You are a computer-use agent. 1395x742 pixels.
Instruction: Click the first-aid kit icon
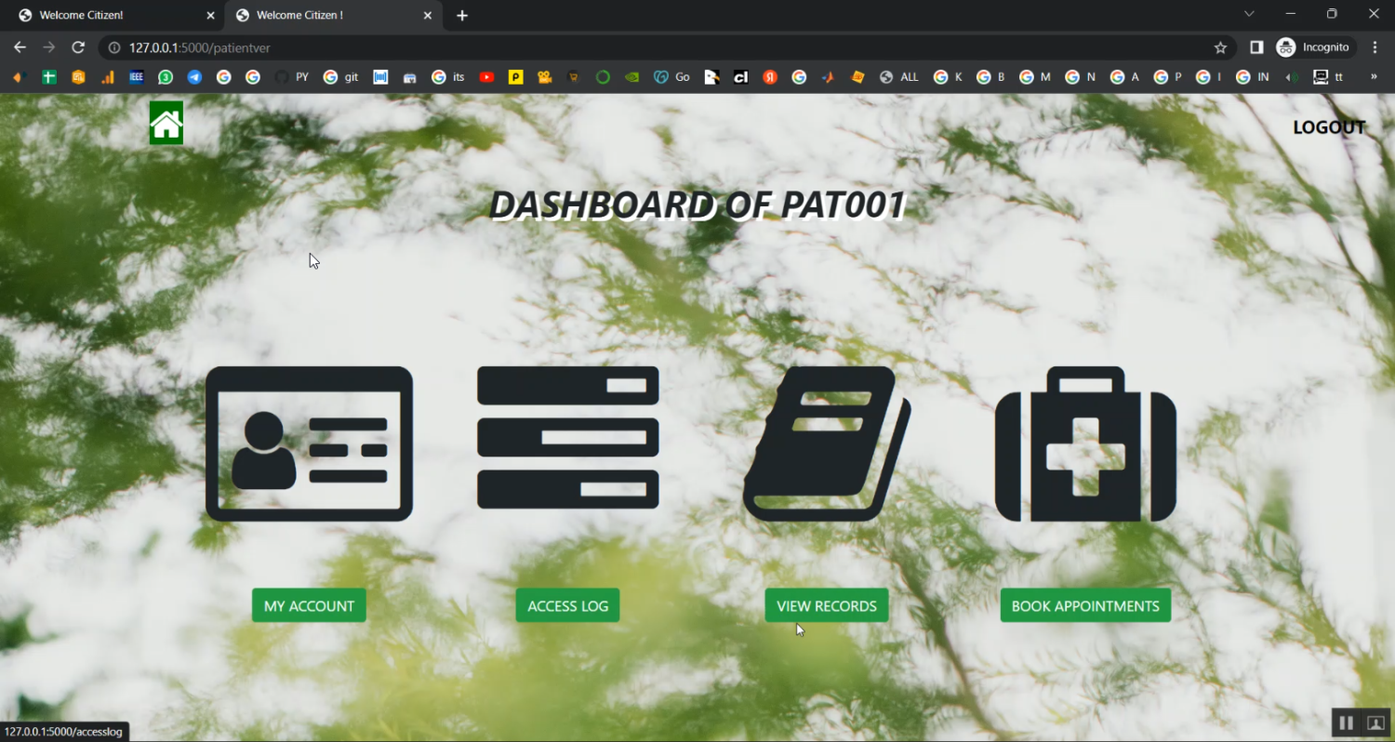click(x=1085, y=444)
